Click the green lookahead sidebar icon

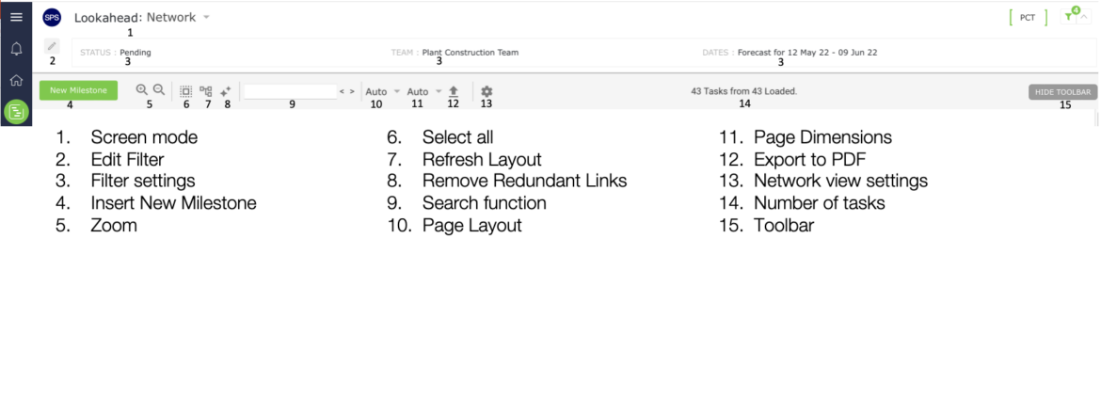pyautogui.click(x=16, y=112)
